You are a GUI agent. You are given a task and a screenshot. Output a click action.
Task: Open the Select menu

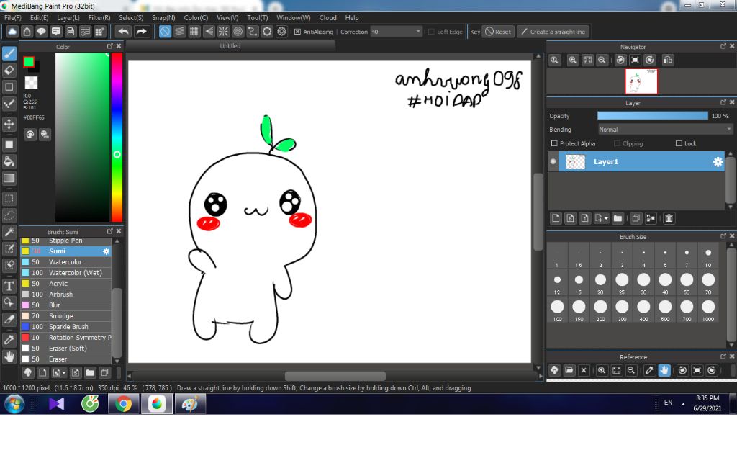131,17
